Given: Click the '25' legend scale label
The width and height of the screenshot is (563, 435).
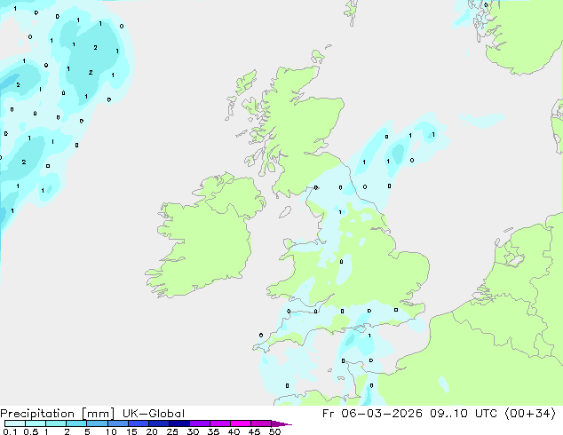Looking at the screenshot, I should (172, 431).
